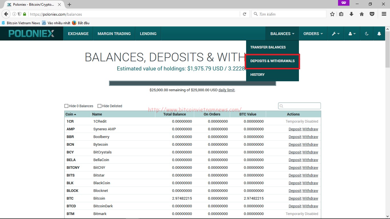Open the downloads arrow
Screen dimensions: 390x219
click(351, 14)
